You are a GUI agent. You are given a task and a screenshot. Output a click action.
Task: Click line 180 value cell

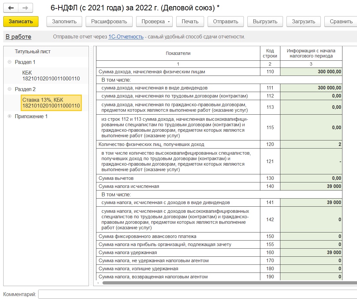311,269
